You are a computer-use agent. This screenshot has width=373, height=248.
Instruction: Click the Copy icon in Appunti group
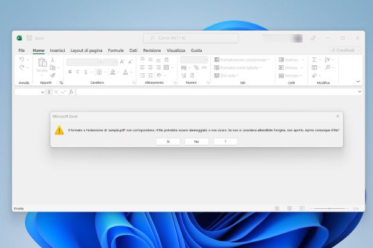pyautogui.click(x=53, y=67)
